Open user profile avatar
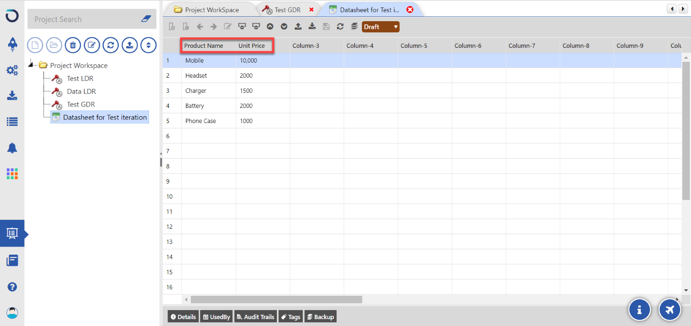Viewport: 691px width, 326px height. click(x=12, y=313)
